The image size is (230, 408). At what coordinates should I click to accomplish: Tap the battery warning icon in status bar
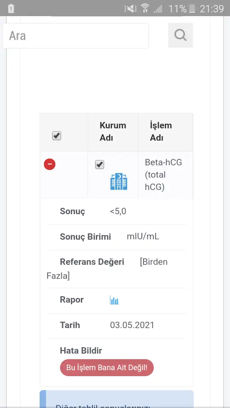pos(11,9)
